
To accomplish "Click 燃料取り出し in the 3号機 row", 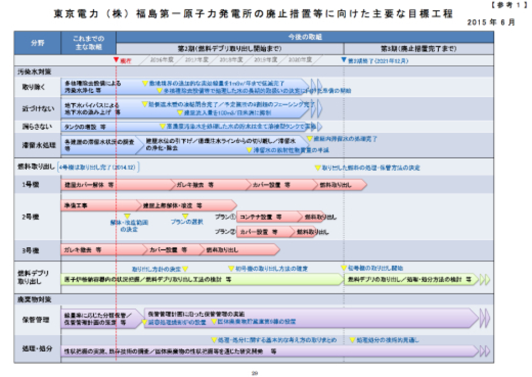I will point(222,250).
